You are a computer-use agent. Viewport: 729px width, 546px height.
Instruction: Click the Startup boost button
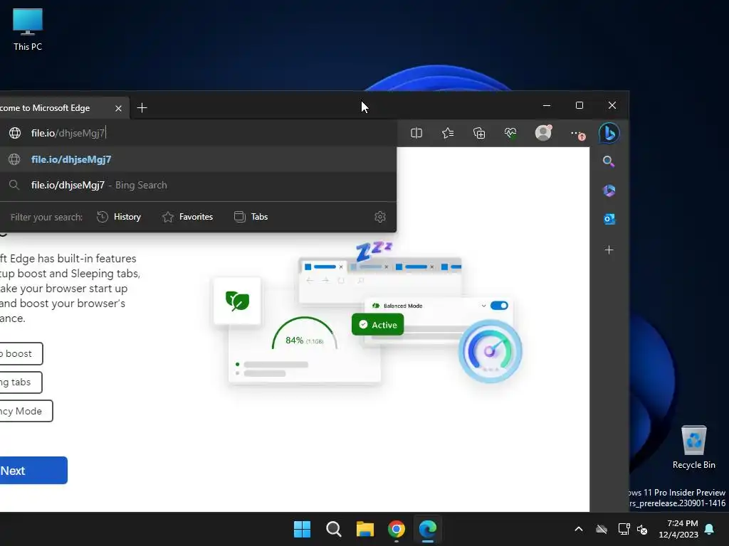(x=21, y=354)
